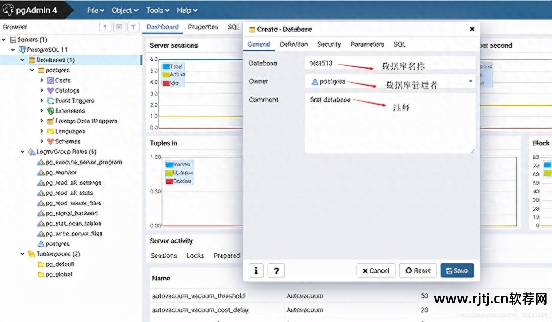
Task: Switch to the Definition tab
Action: coord(294,44)
